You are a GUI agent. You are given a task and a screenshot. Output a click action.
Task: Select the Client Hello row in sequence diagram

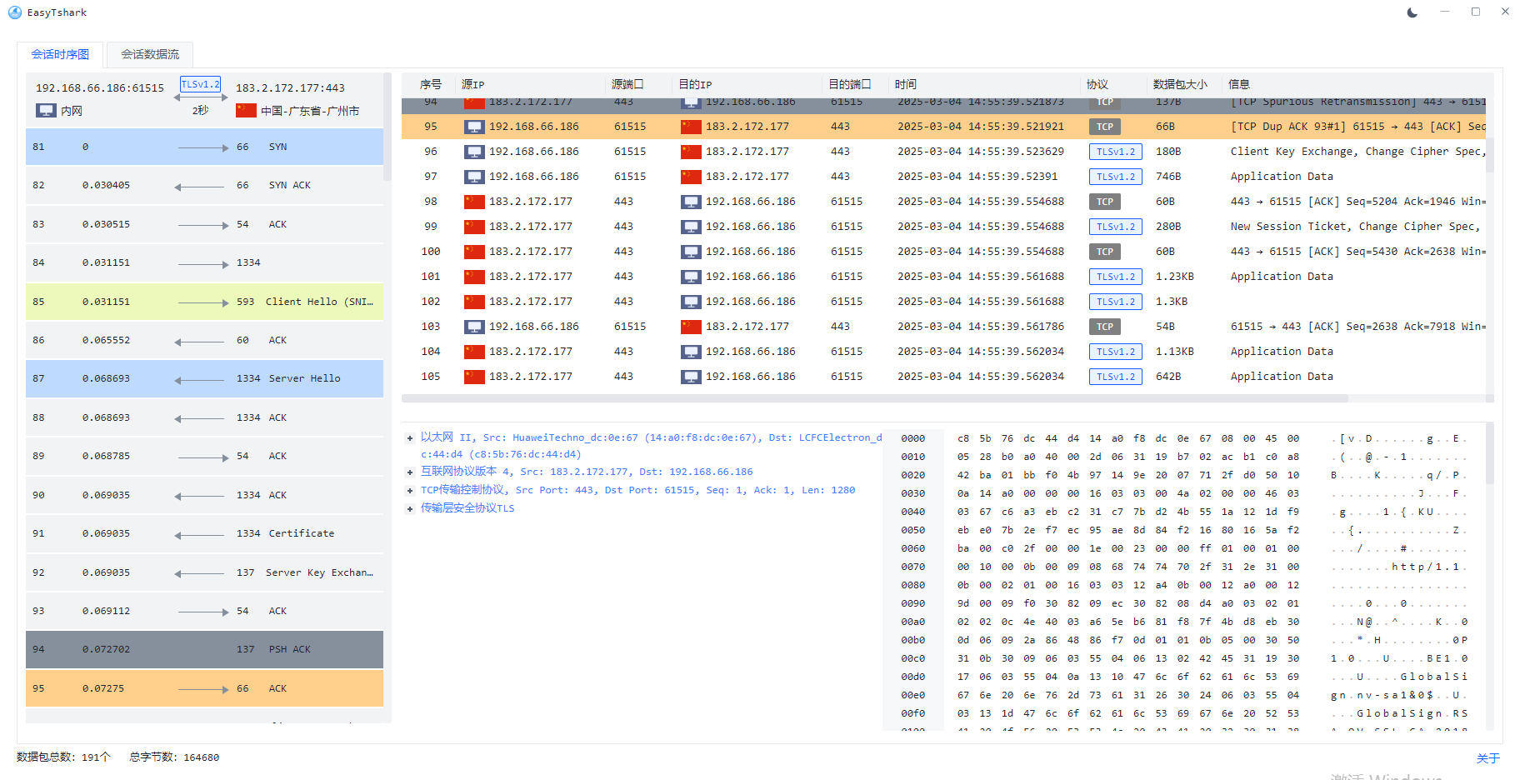[x=204, y=302]
